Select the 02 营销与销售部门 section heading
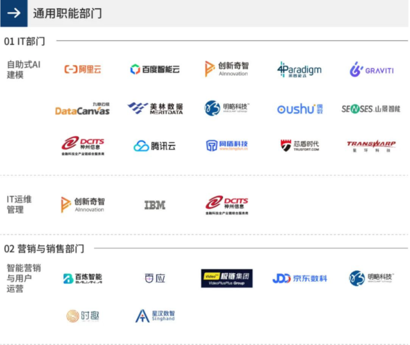Image resolution: width=410 pixels, height=345 pixels. [44, 249]
